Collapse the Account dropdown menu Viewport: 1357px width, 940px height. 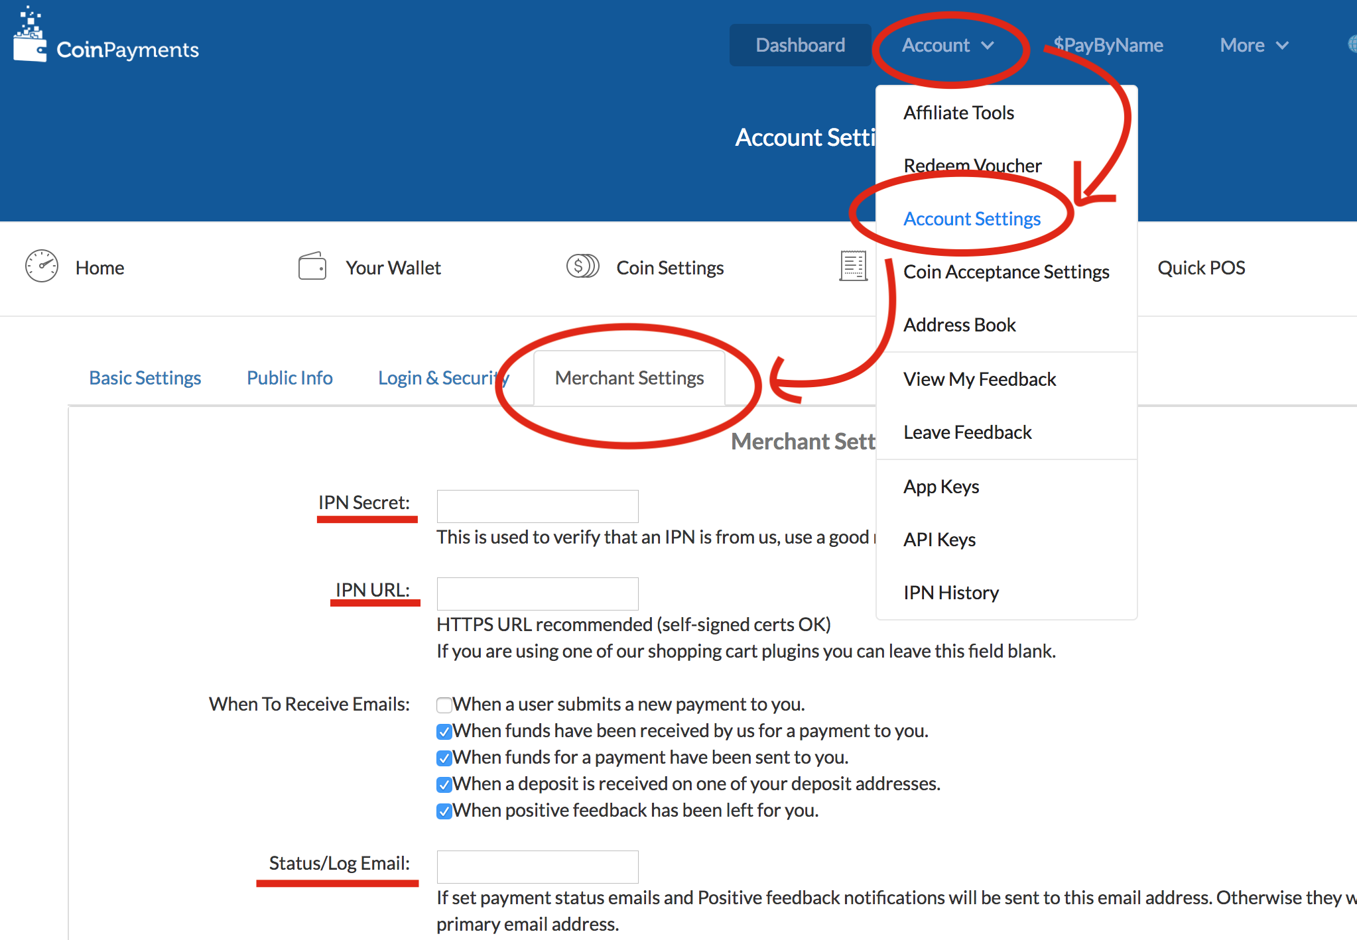coord(947,45)
